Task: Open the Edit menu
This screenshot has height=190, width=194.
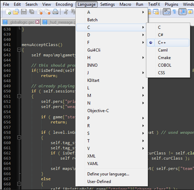Action: coord(17,4)
